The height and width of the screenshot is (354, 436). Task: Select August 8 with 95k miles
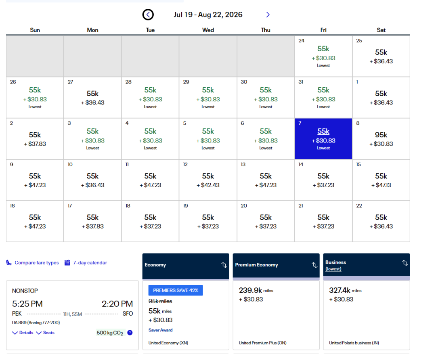(x=381, y=138)
